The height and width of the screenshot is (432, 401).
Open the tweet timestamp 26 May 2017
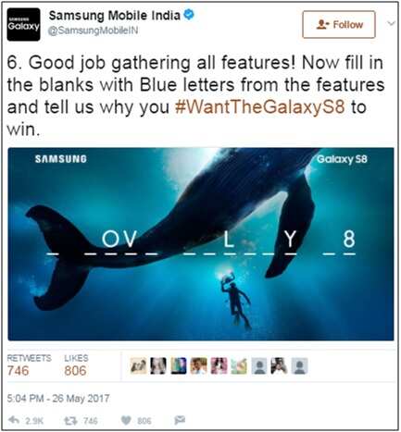[58, 399]
